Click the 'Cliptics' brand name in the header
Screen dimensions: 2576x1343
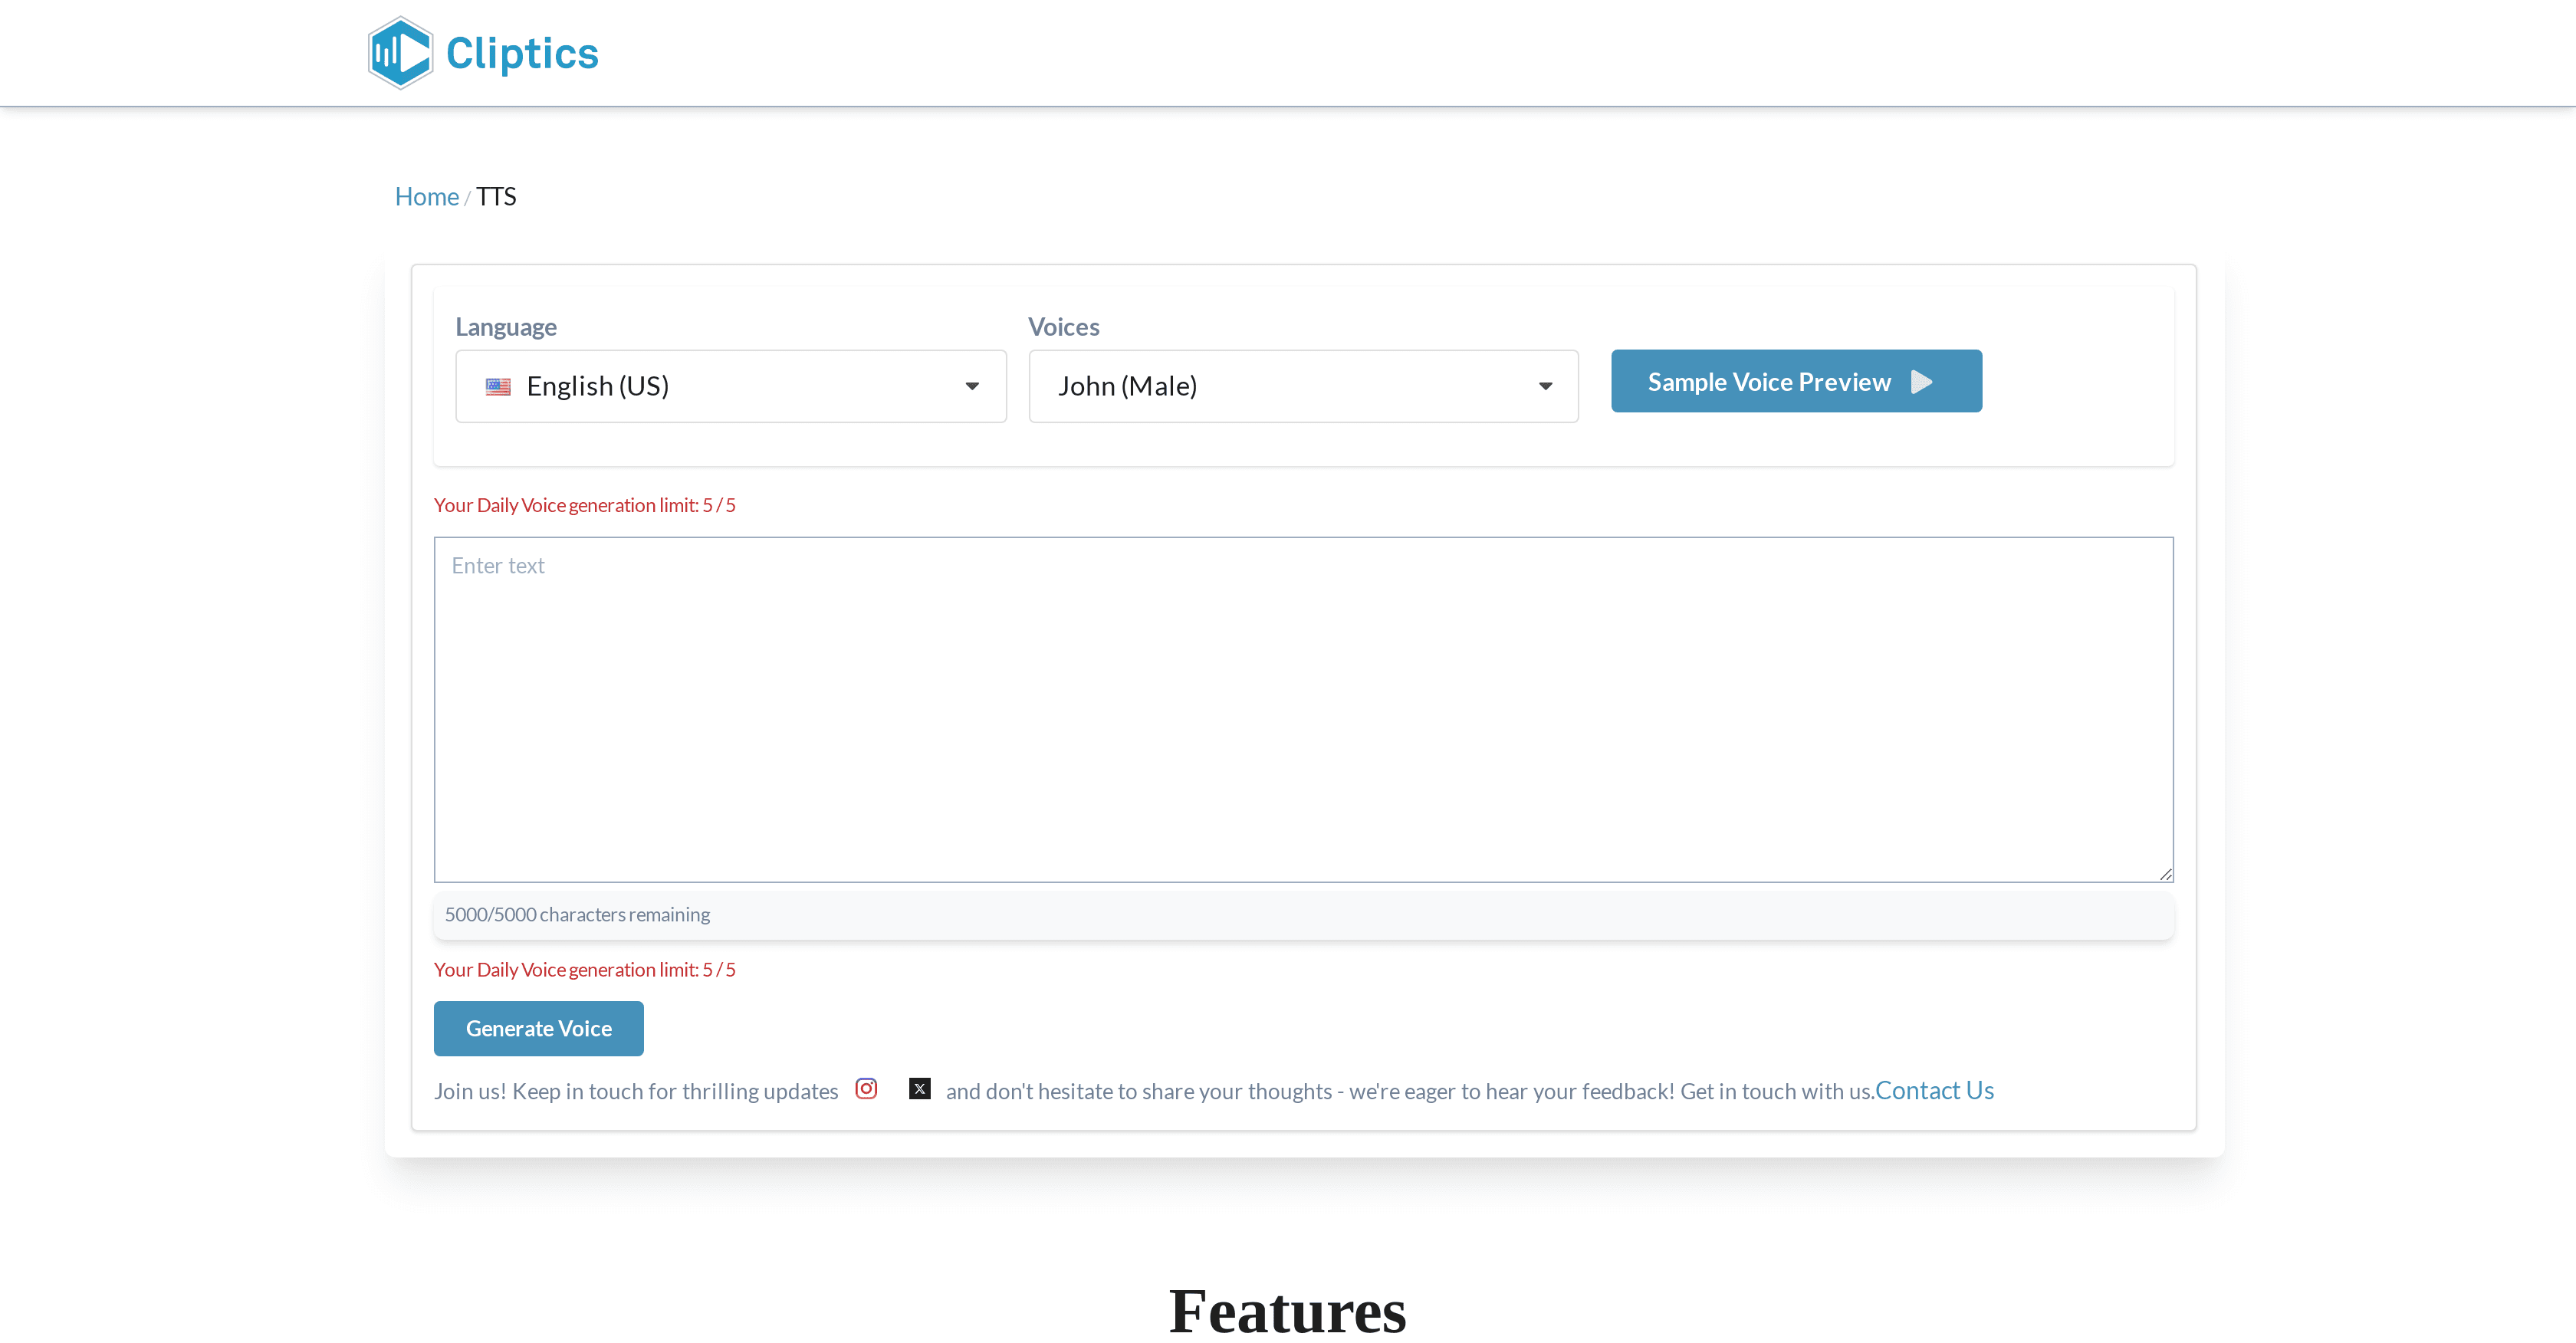(522, 52)
